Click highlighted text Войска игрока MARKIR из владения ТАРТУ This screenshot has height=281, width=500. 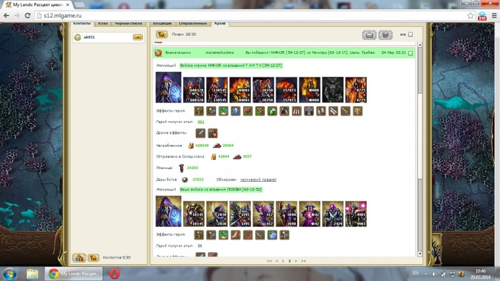231,66
